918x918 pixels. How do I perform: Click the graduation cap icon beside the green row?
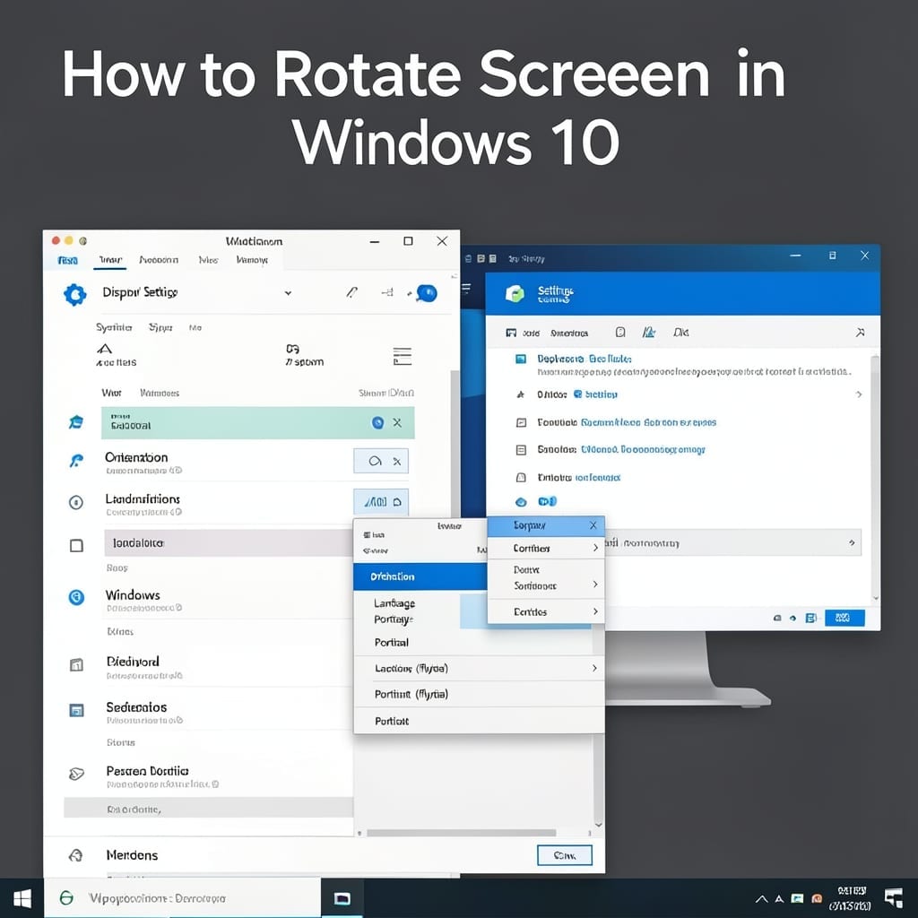(x=76, y=422)
